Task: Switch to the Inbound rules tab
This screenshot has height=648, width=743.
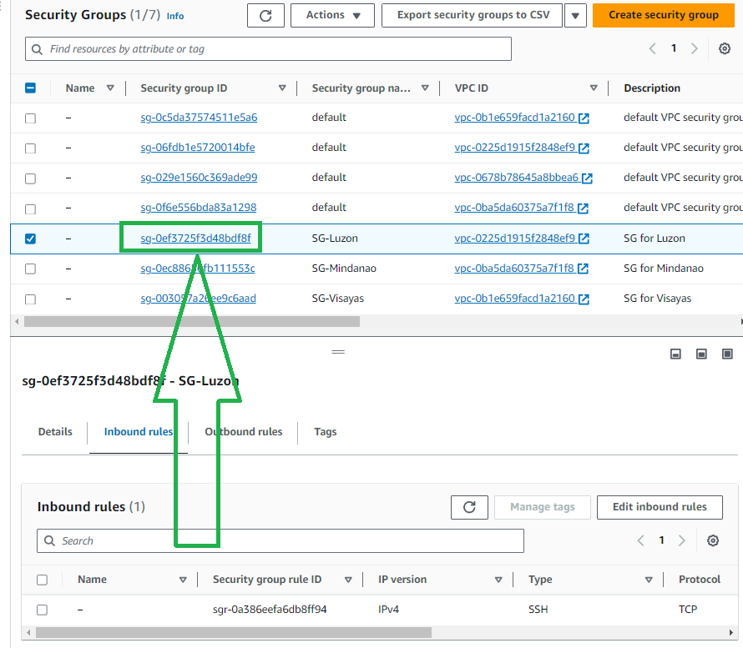Action: pos(139,432)
